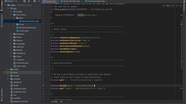Collapse the video root project folder
The width and height of the screenshot is (186, 104).
click(5, 5)
